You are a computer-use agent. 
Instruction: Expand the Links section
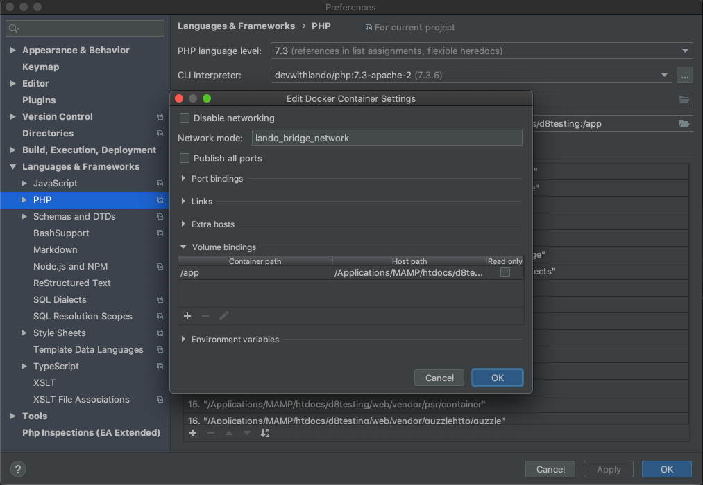(x=183, y=202)
